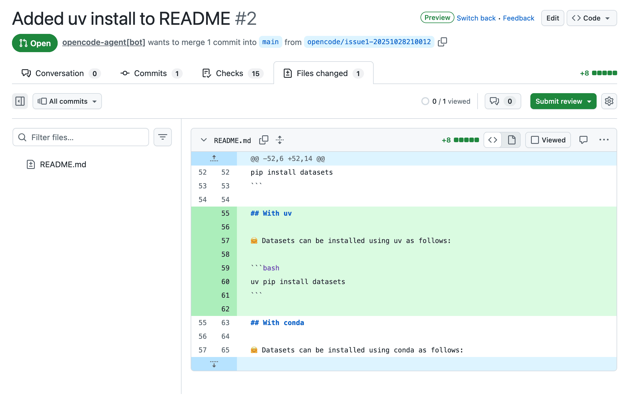Mark README.md as Viewed
The width and height of the screenshot is (628, 400).
[548, 140]
